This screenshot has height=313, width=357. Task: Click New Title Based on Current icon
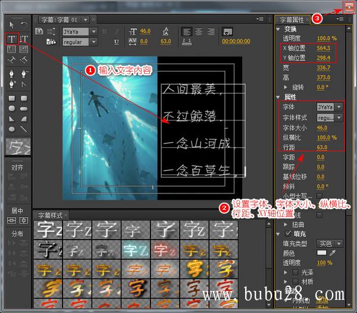tap(39, 31)
